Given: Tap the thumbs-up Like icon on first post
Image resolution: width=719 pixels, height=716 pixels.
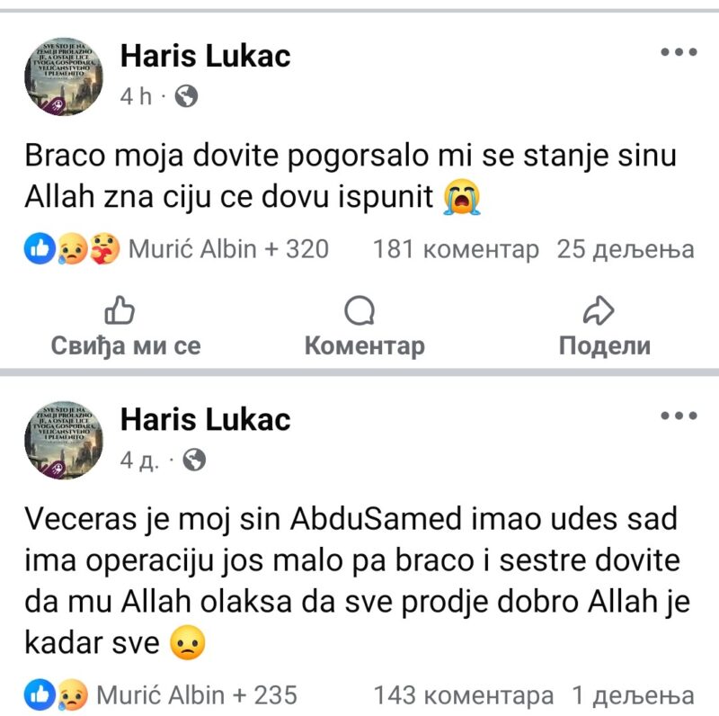Looking at the screenshot, I should (120, 311).
